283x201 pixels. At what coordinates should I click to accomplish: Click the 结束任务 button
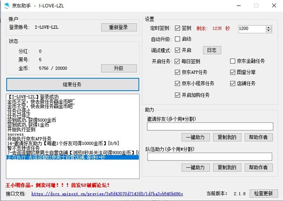73,84
